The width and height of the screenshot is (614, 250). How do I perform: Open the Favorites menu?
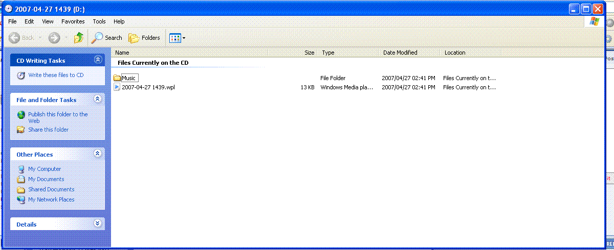pyautogui.click(x=73, y=21)
